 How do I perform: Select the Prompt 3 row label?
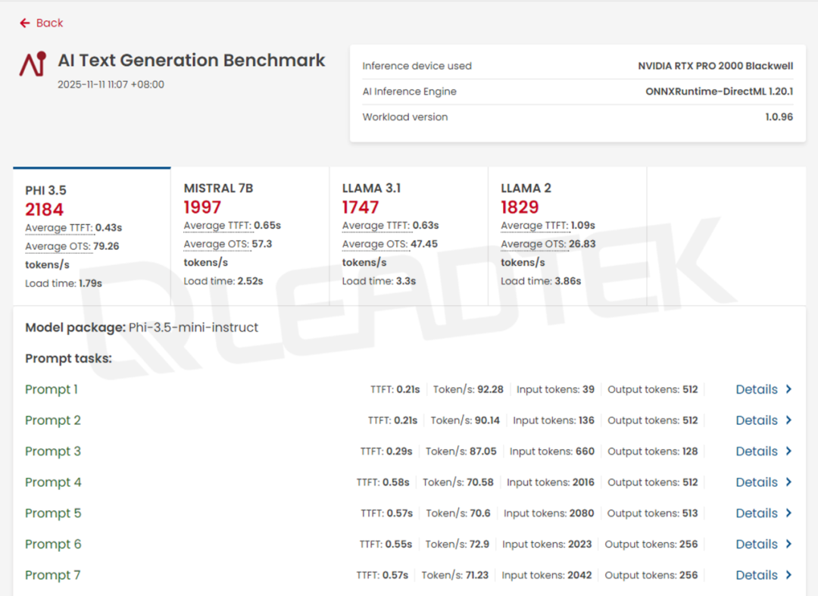(x=53, y=451)
